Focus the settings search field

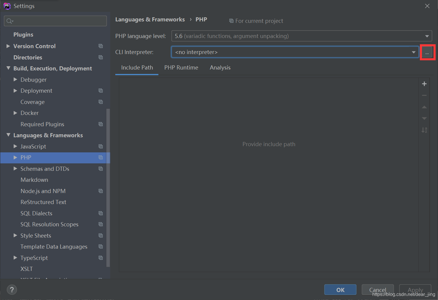point(55,21)
